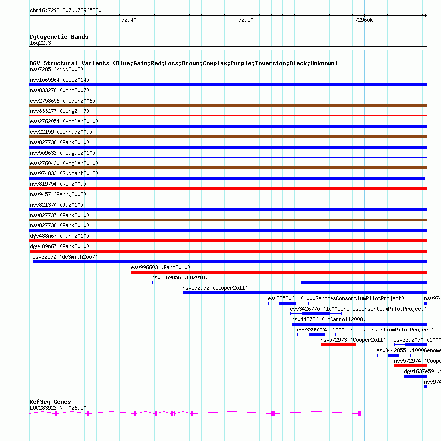This screenshot has height=441, width=441.
Task: Click the ruler's right arrowhead
Action: (425, 15)
